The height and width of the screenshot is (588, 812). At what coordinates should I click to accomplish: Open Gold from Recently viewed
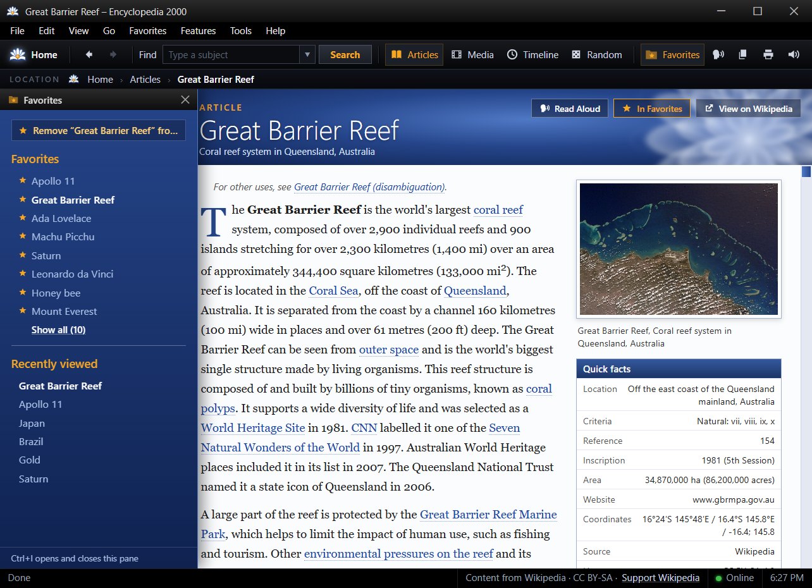pos(30,460)
